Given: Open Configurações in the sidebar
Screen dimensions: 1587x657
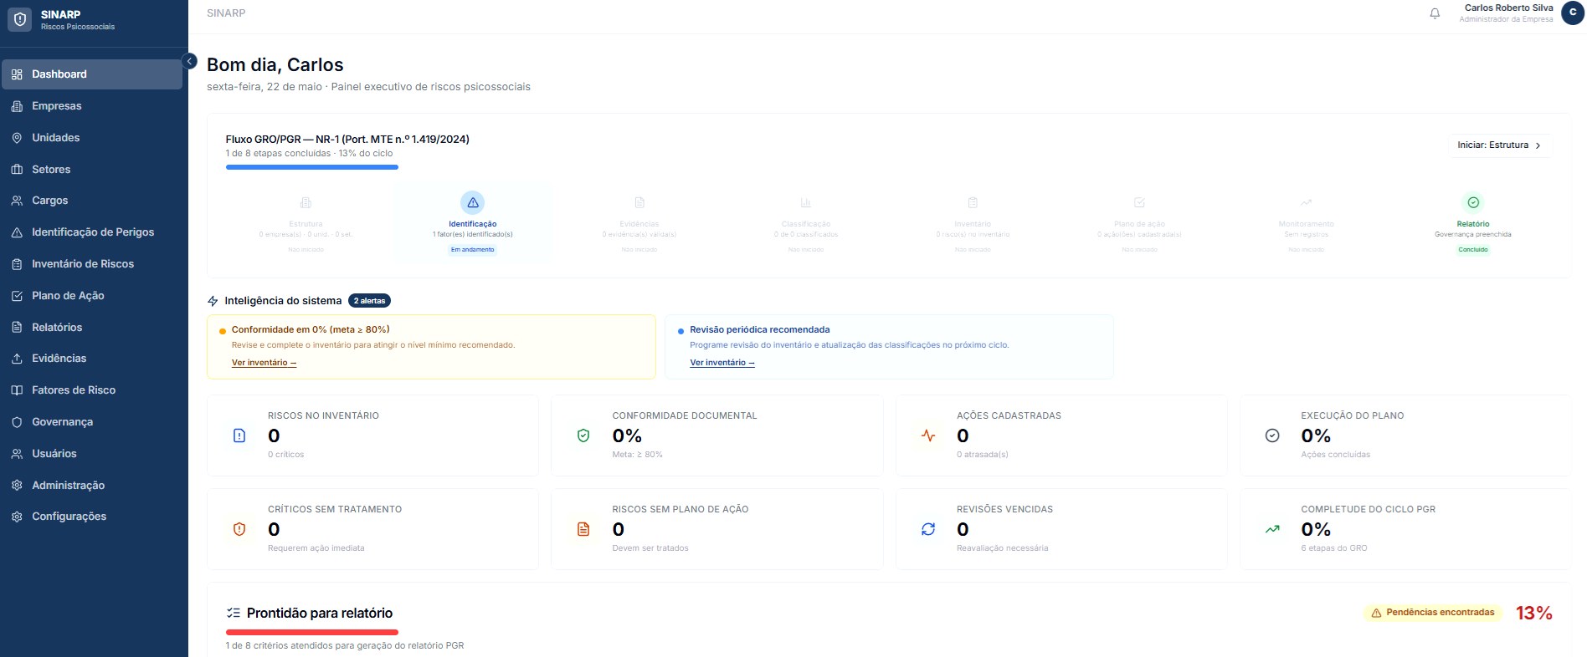Looking at the screenshot, I should point(92,517).
